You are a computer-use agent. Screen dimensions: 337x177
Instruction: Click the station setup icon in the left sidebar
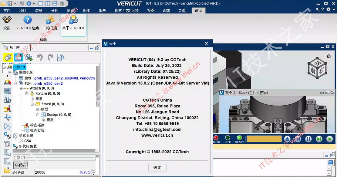pyautogui.click(x=7, y=83)
